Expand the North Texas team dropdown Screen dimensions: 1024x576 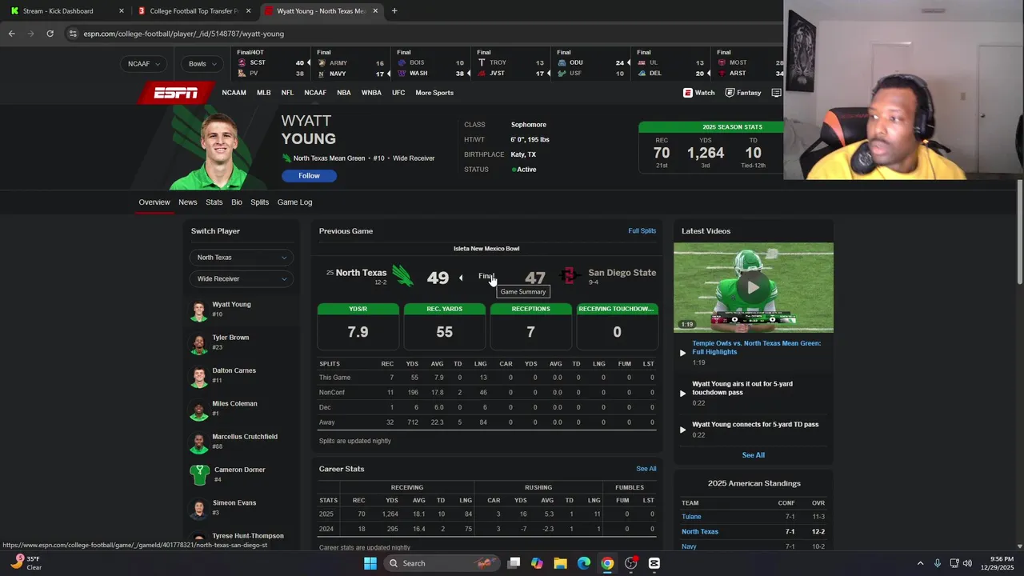pos(242,258)
